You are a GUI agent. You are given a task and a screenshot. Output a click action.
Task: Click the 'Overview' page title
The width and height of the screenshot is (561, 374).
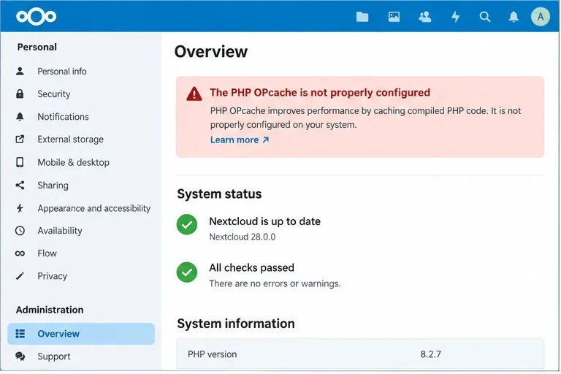click(211, 52)
